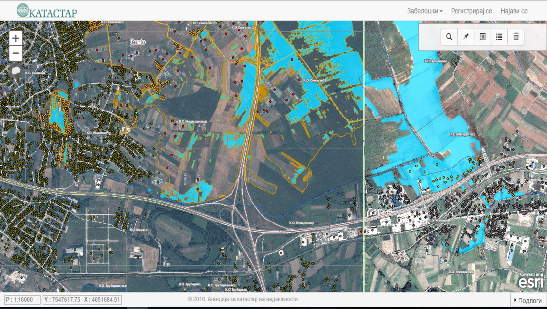Click the esri logo
The height and width of the screenshot is (309, 547).
tap(530, 281)
